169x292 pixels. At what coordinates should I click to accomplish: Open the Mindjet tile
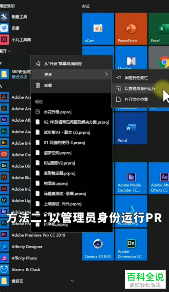(x=131, y=57)
